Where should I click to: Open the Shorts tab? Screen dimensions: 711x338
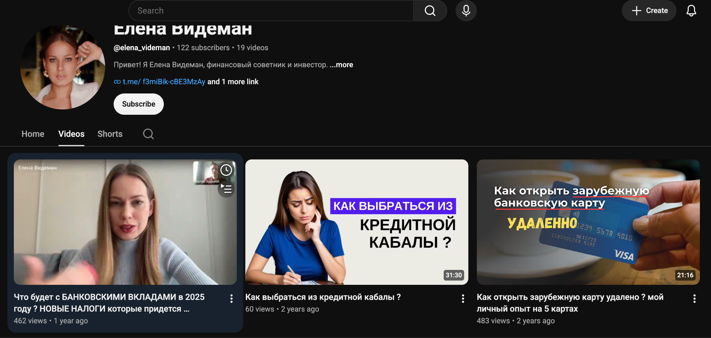click(110, 134)
